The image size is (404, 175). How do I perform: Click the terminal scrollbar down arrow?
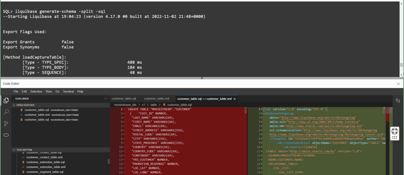pos(401,75)
